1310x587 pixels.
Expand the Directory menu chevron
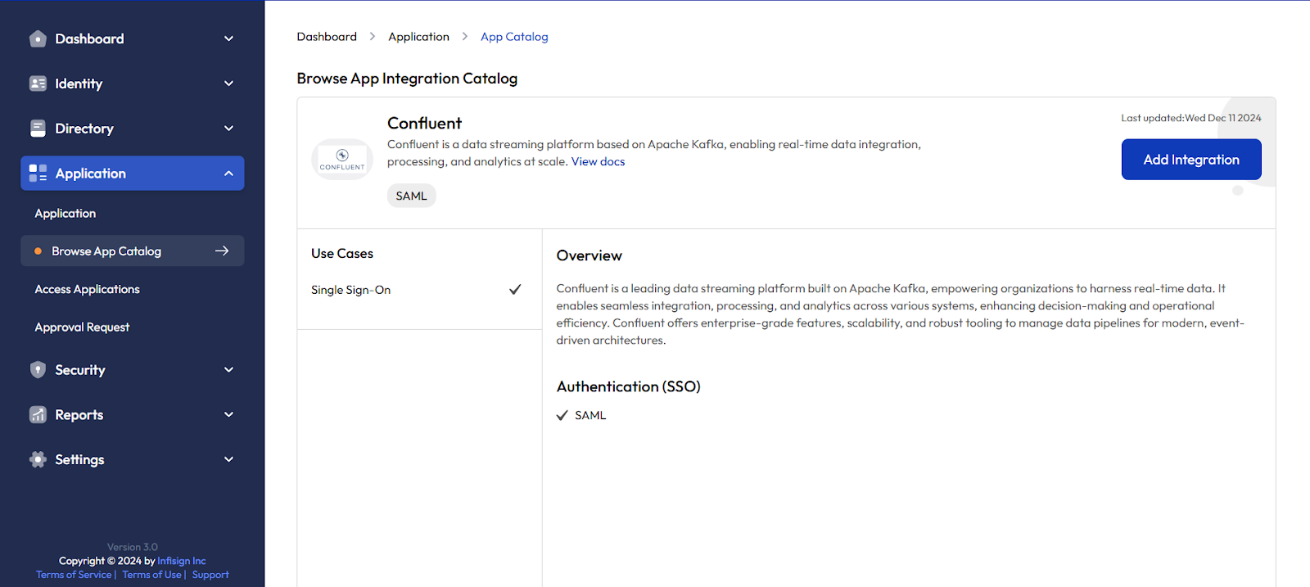(229, 129)
